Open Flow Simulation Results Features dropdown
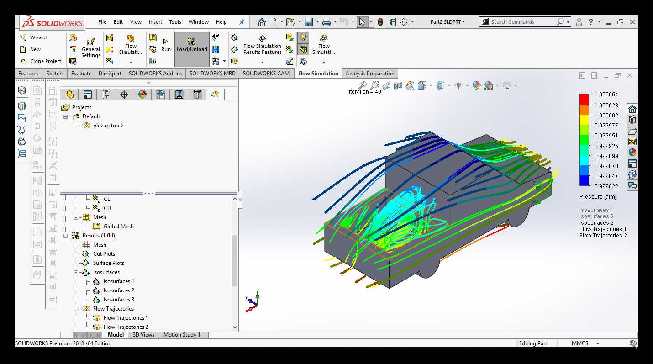The height and width of the screenshot is (364, 653). (x=262, y=62)
